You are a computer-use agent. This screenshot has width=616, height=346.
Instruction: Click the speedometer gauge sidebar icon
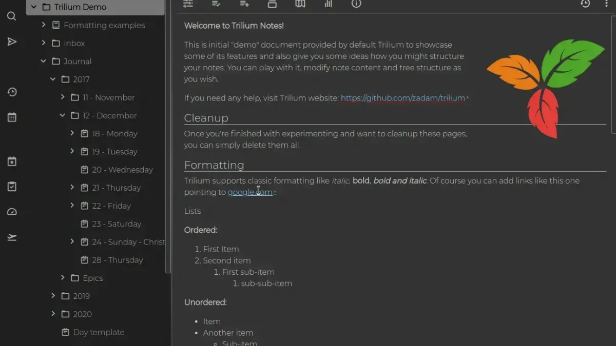12,212
